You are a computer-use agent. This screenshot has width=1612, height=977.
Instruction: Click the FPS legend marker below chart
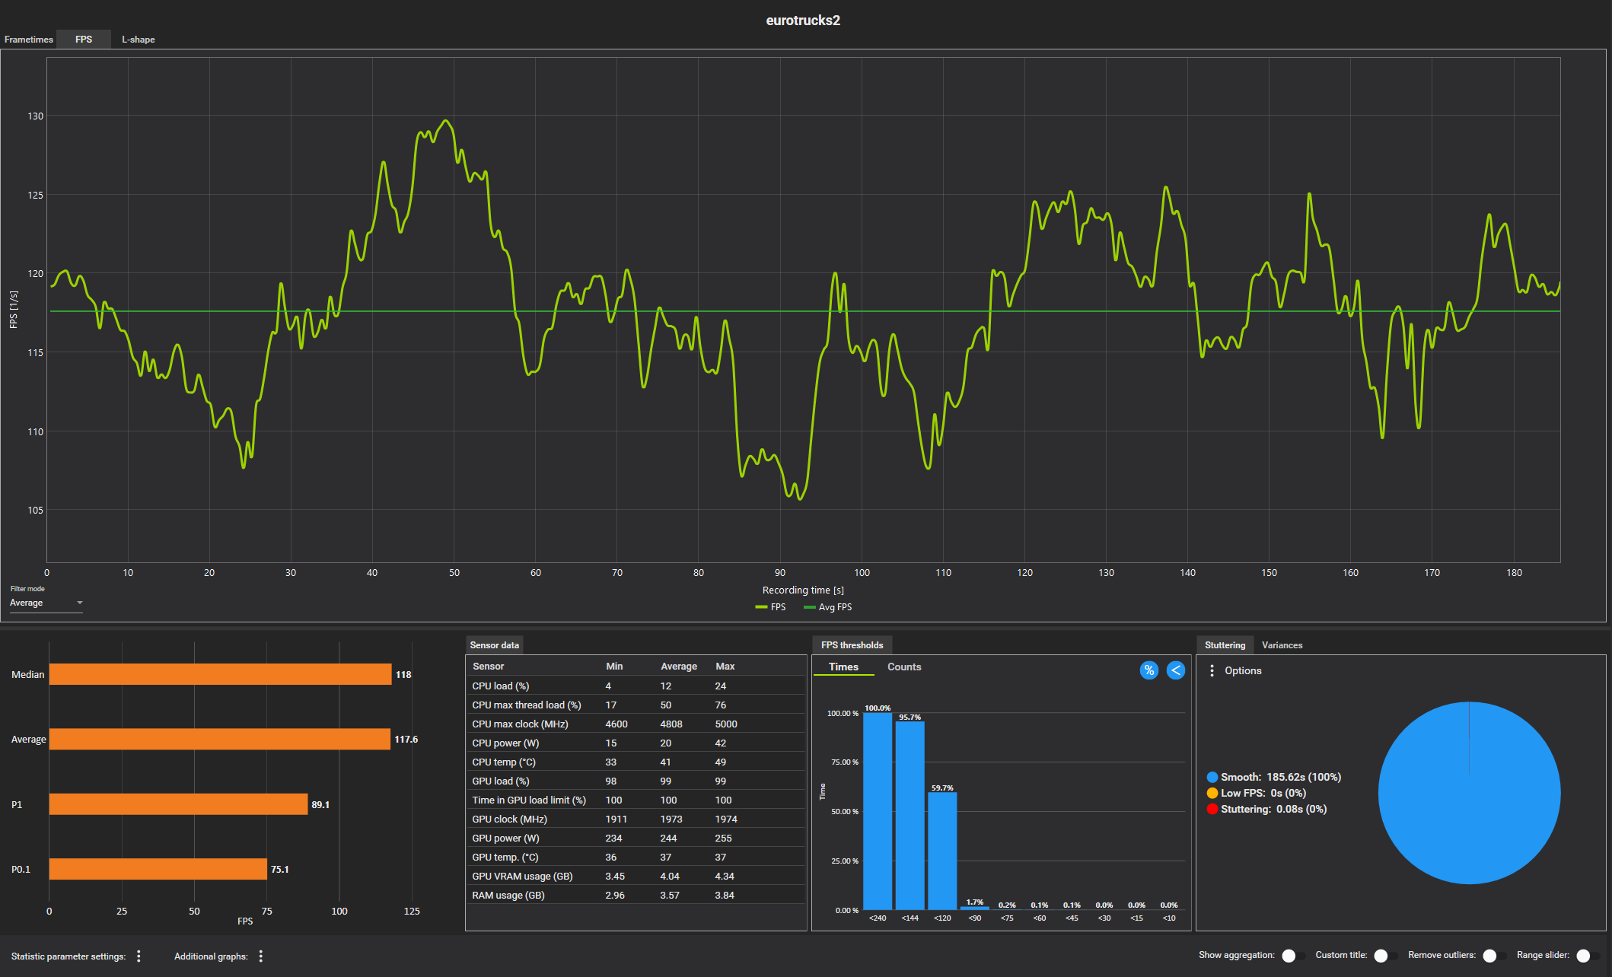point(761,607)
